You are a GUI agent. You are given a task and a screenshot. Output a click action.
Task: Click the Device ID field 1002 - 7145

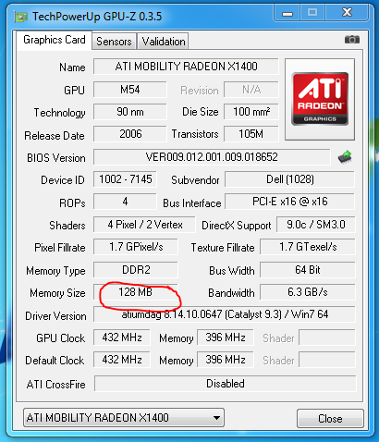tap(125, 179)
